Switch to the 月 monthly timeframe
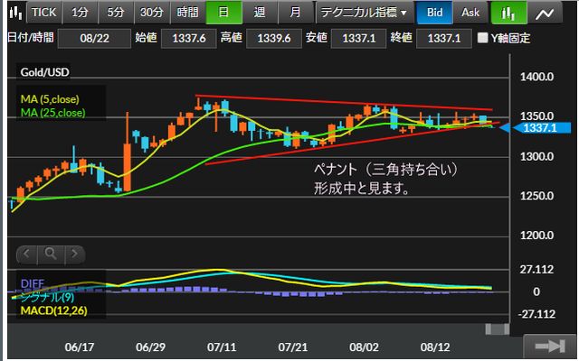Screen dimensions: 579x361 [x=295, y=13]
